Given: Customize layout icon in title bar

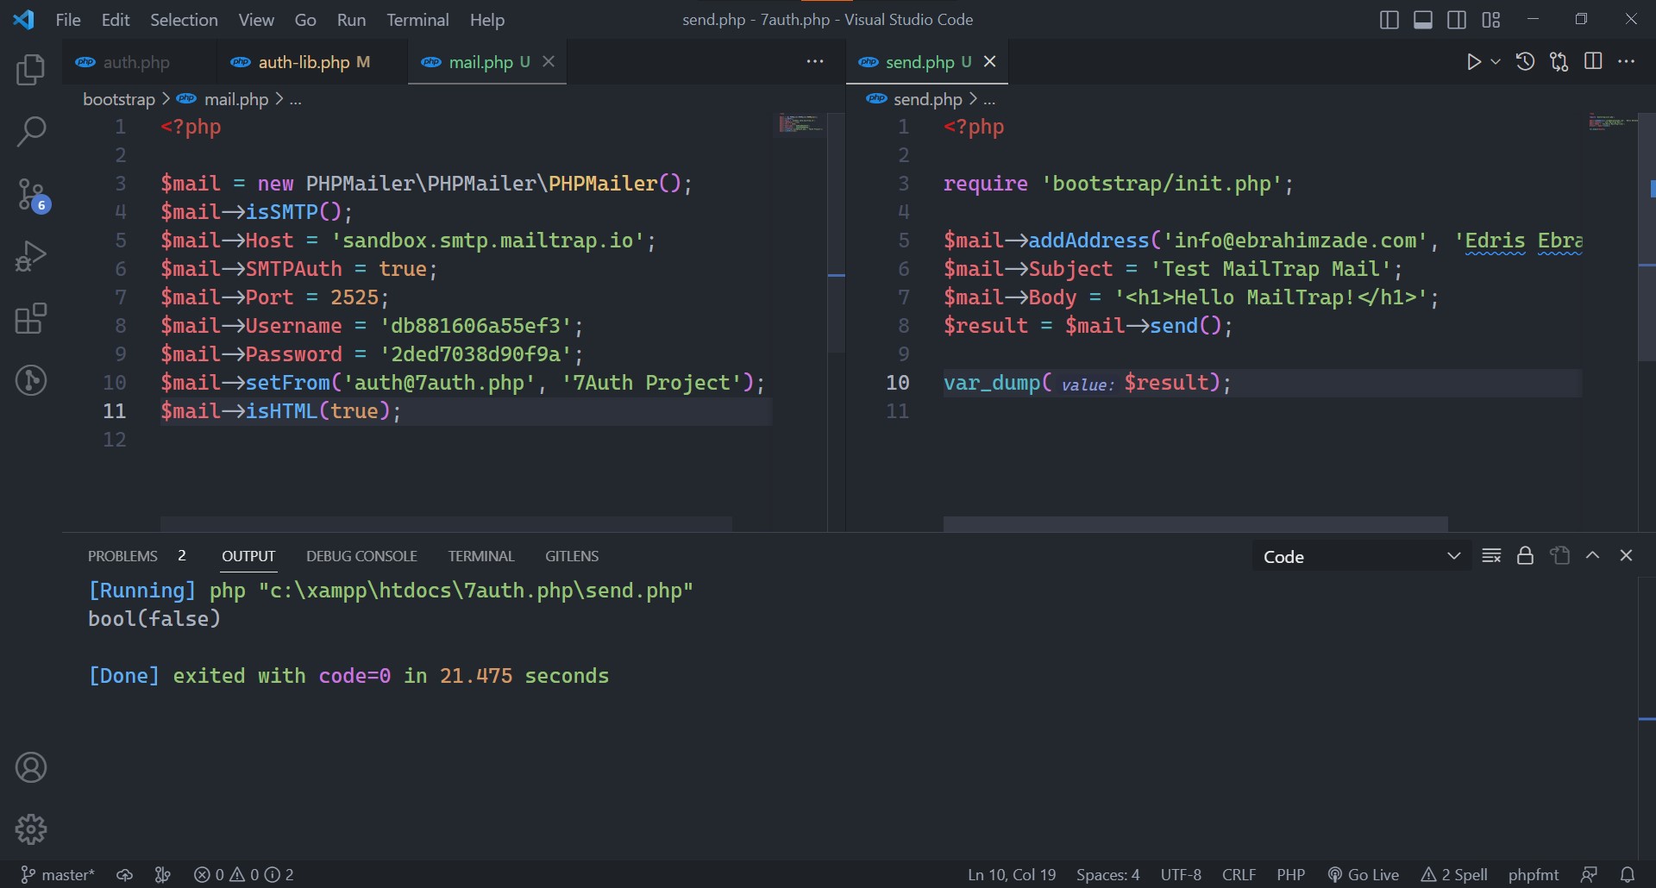Looking at the screenshot, I should [1491, 20].
